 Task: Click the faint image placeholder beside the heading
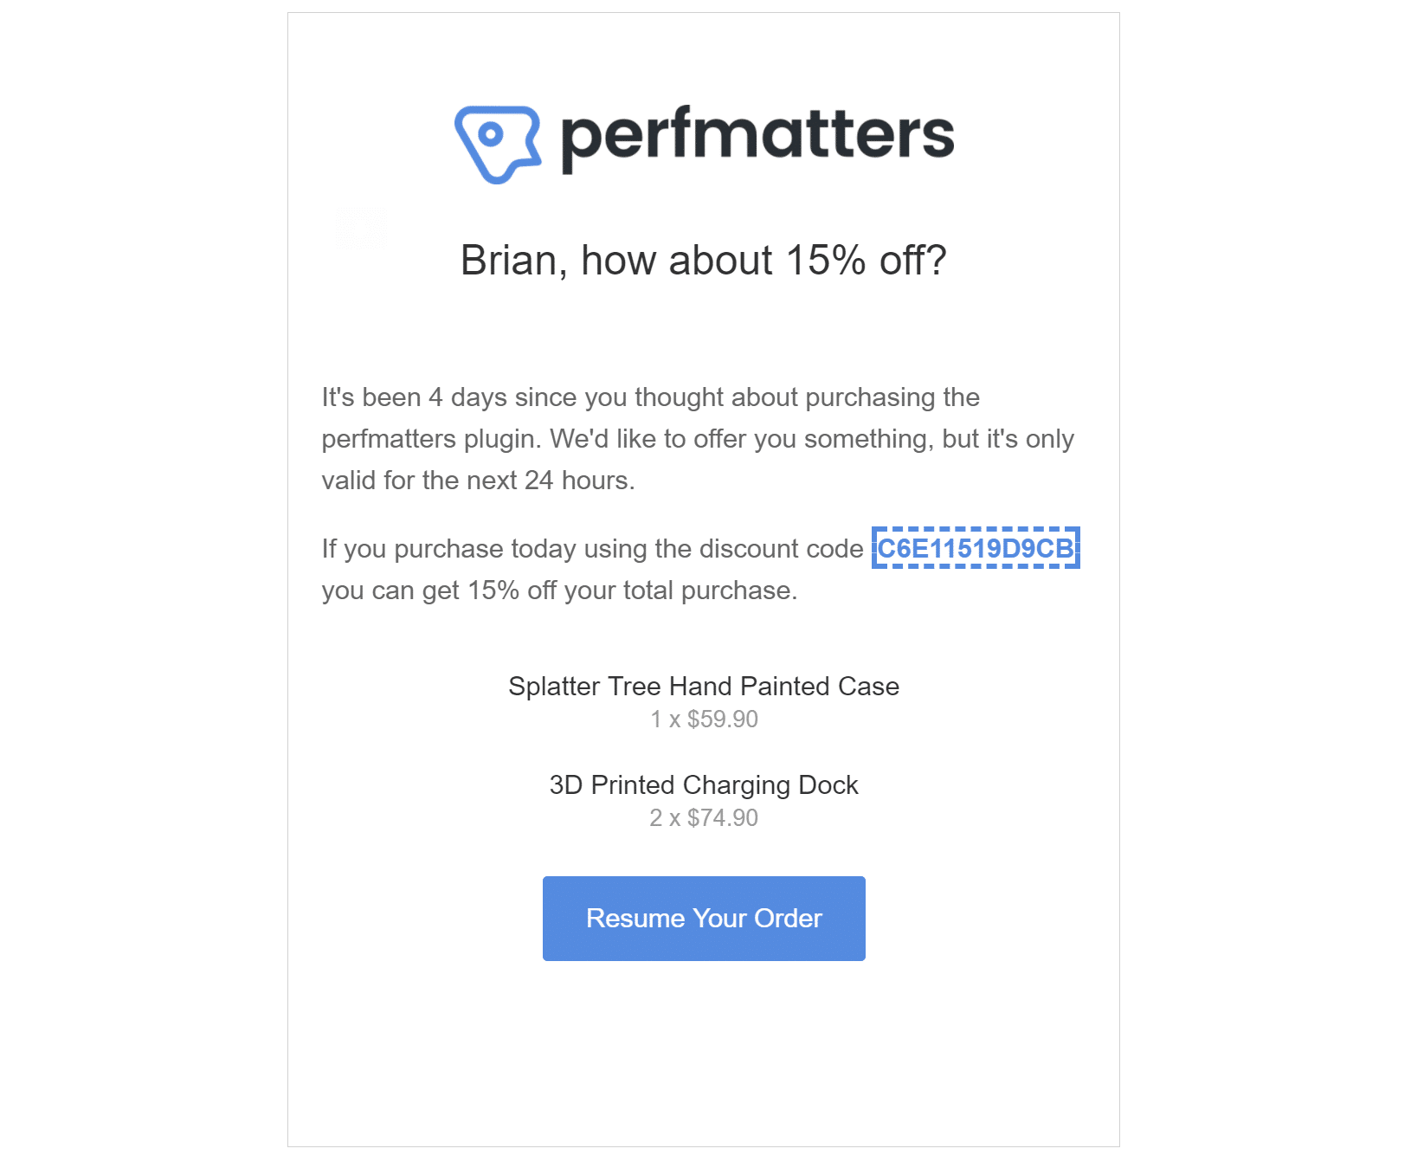pos(361,227)
